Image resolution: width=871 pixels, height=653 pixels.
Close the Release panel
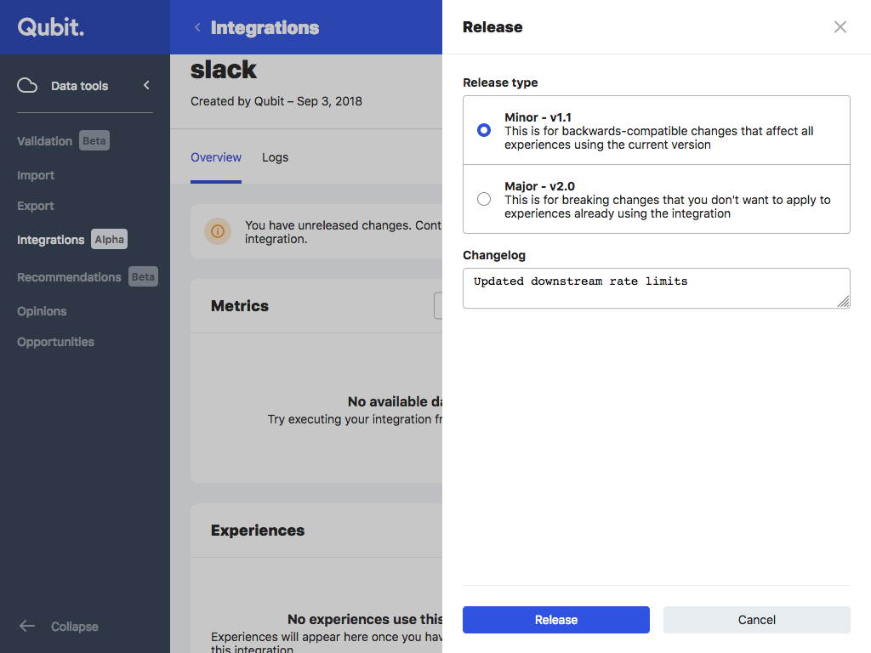coord(840,26)
